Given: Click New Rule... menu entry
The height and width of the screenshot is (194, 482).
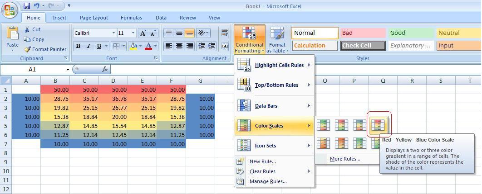Looking at the screenshot, I should point(274,161).
